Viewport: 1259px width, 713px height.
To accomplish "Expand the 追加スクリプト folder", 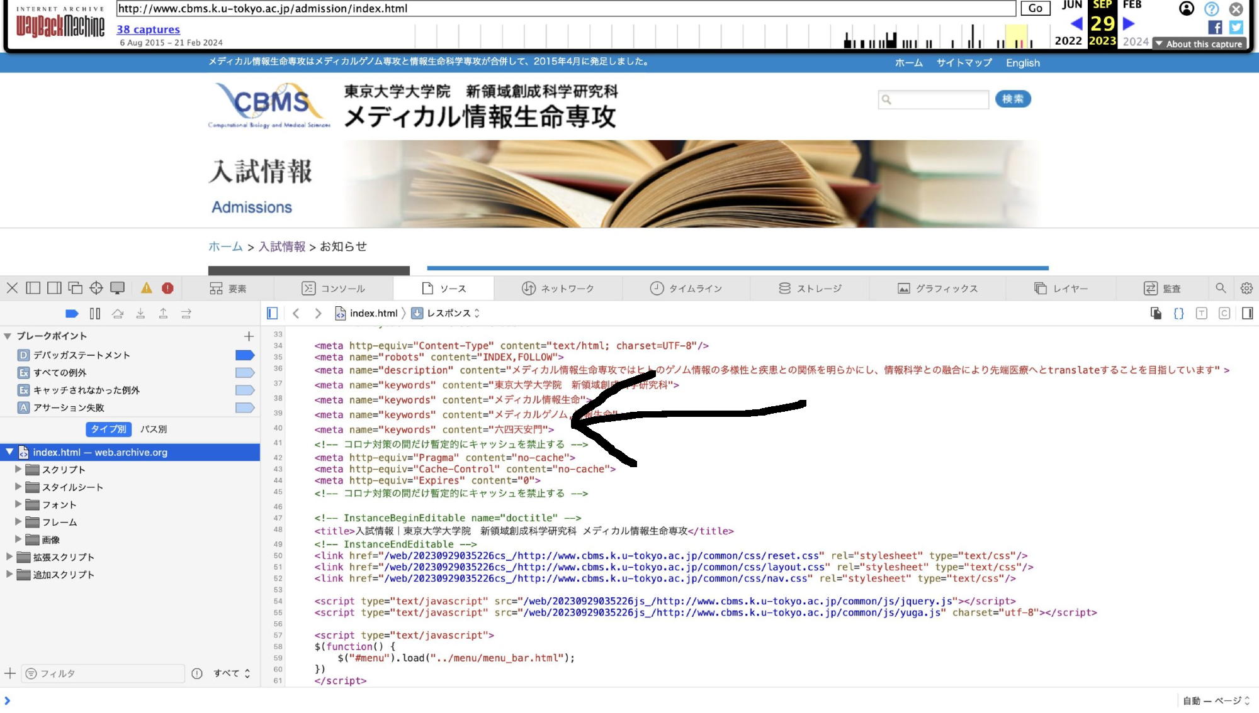I will (9, 575).
